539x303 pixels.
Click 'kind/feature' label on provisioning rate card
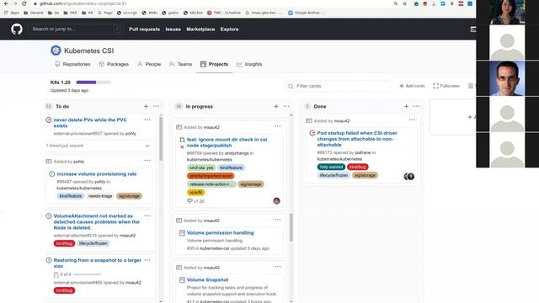click(71, 196)
